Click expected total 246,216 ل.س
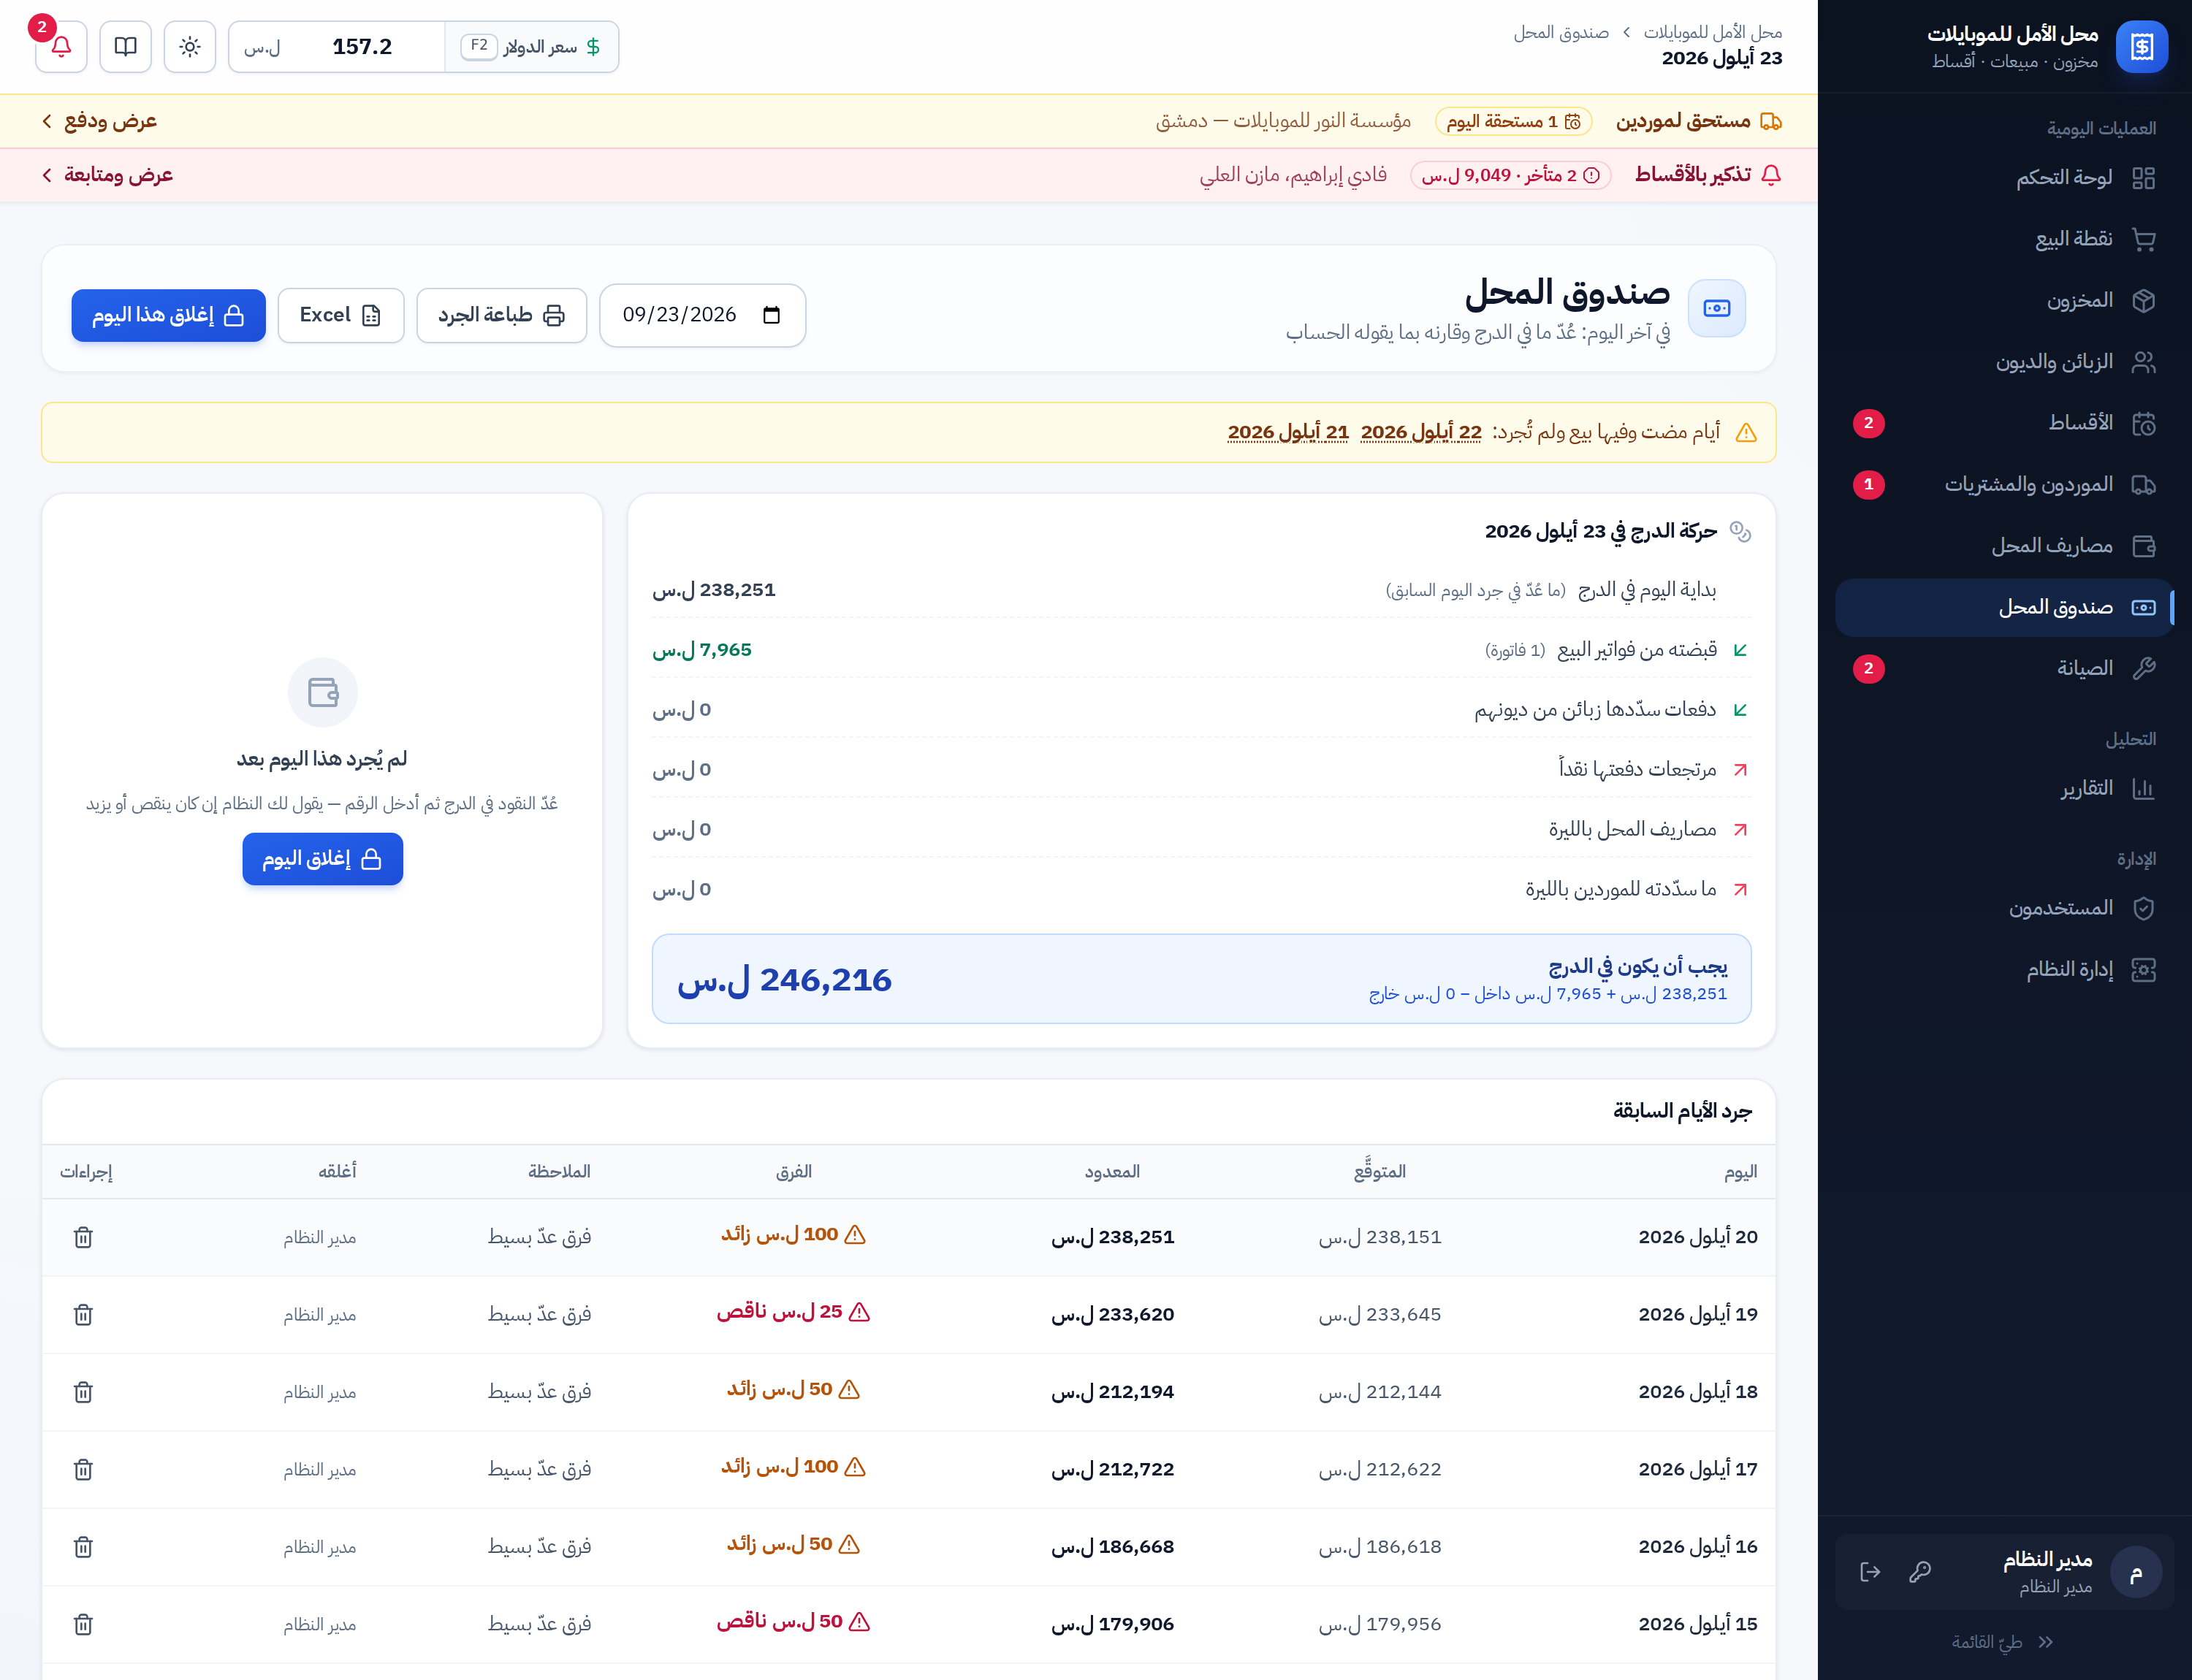The image size is (2192, 1680). point(784,980)
